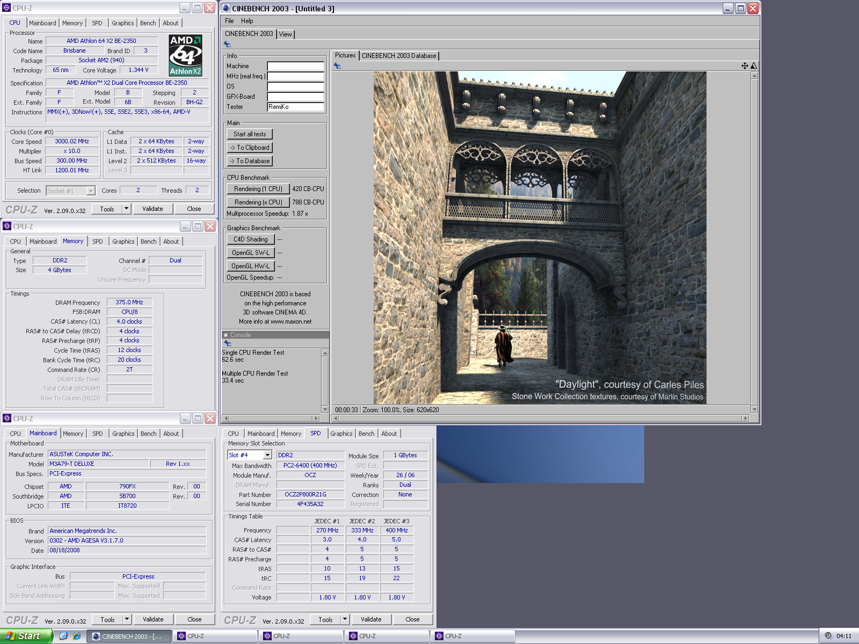Switch to CINEBENCH 2003 taskbar button
This screenshot has width=859, height=644.
129,636
